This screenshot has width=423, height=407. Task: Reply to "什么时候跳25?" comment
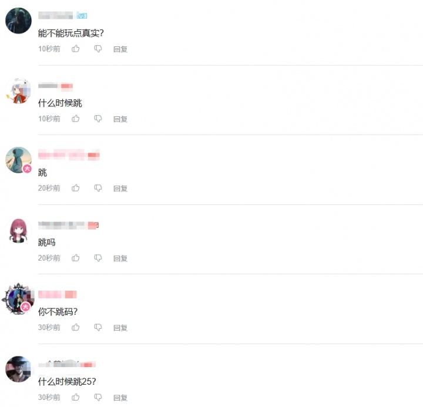point(120,398)
